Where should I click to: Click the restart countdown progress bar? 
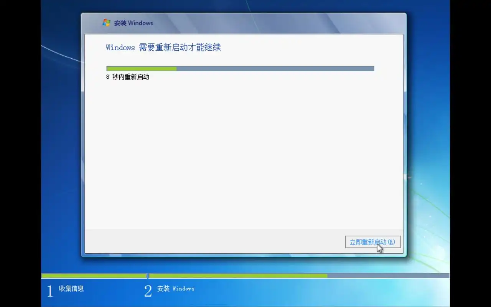coord(240,69)
